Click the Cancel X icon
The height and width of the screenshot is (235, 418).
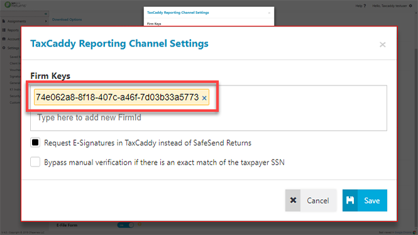[293, 200]
